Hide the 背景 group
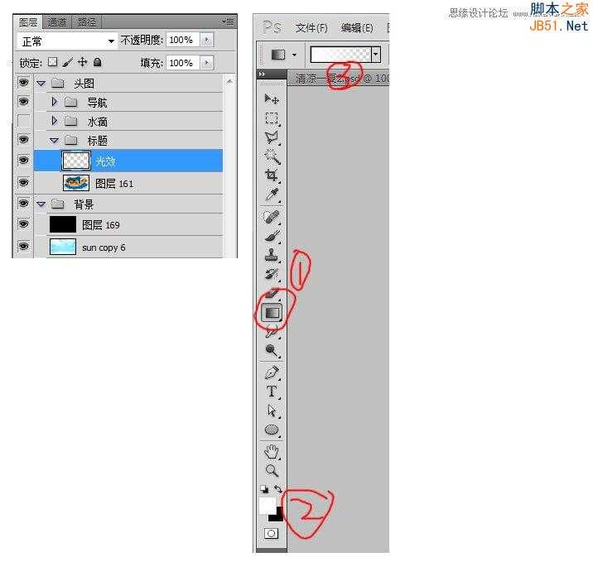 23,204
